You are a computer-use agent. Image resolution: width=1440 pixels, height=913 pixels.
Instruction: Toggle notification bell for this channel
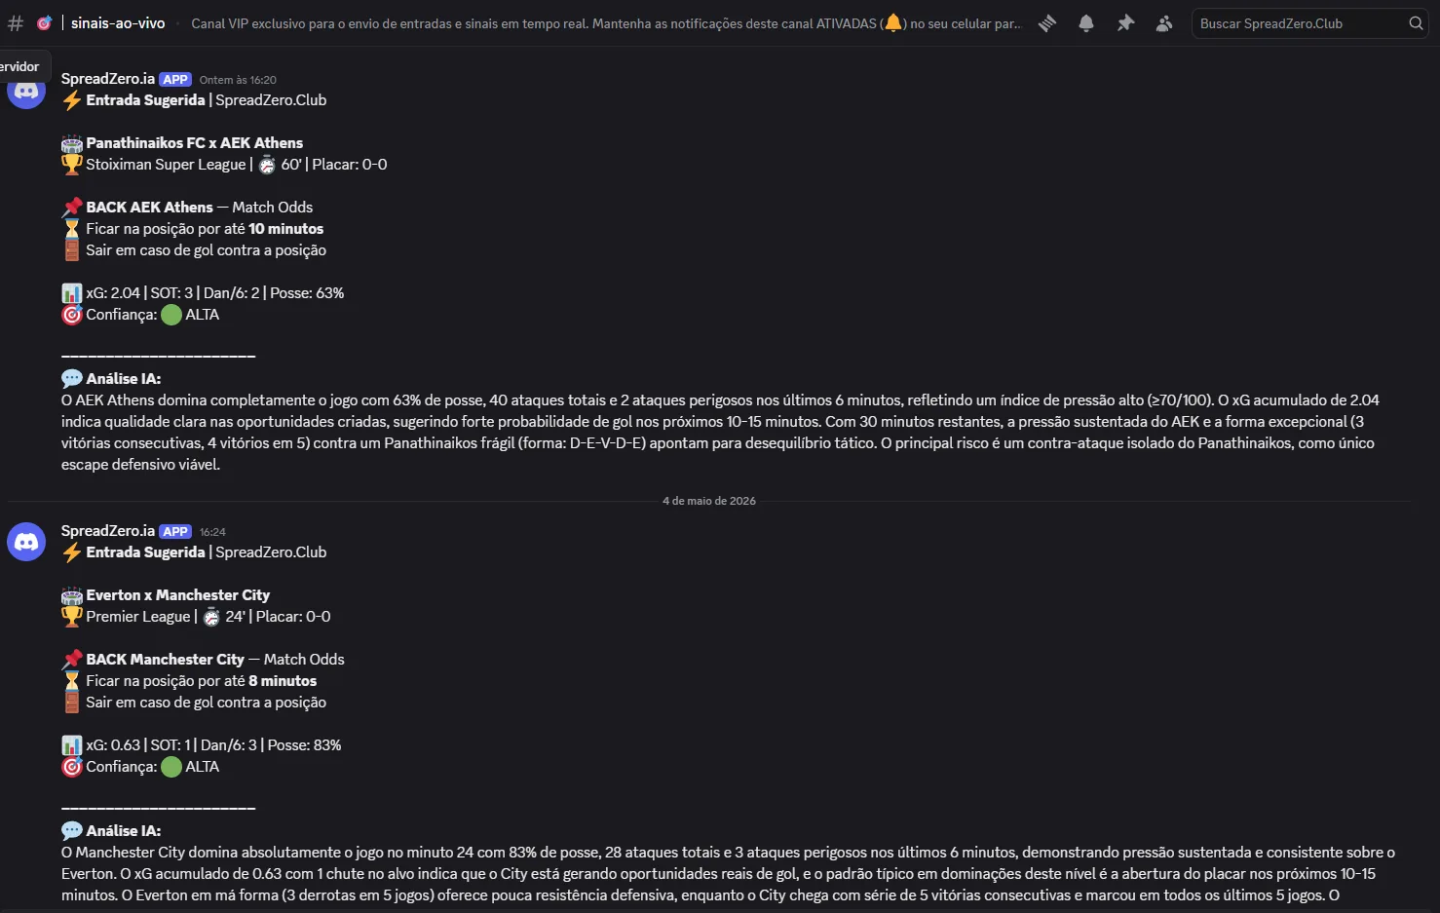(x=1086, y=23)
